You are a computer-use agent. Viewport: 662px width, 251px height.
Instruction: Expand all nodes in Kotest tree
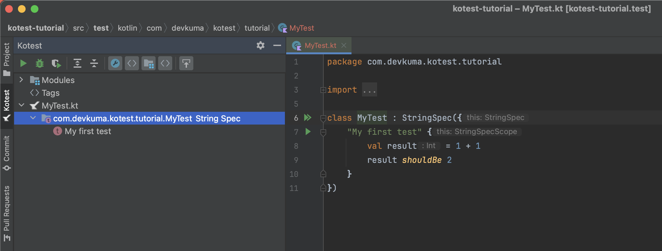[77, 63]
